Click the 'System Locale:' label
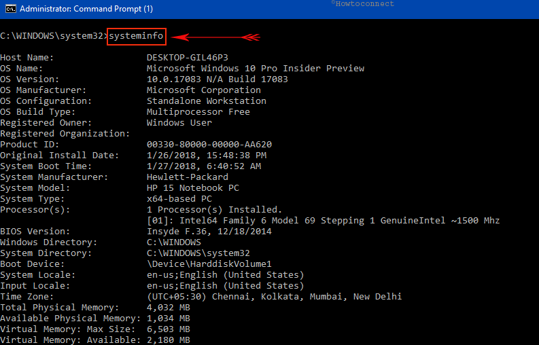 point(38,275)
